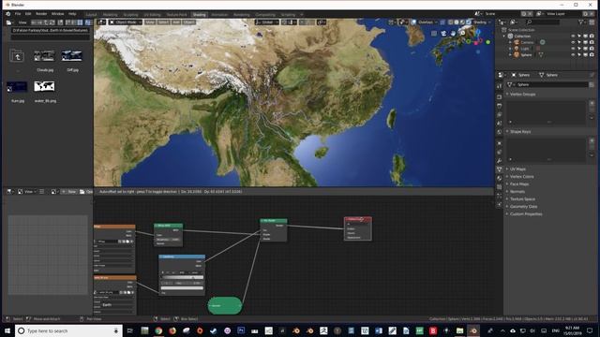Select the Clouds.jpg thumbnail
The width and height of the screenshot is (600, 337).
44,56
